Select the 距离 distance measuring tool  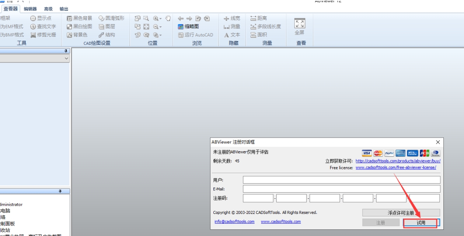pos(259,18)
